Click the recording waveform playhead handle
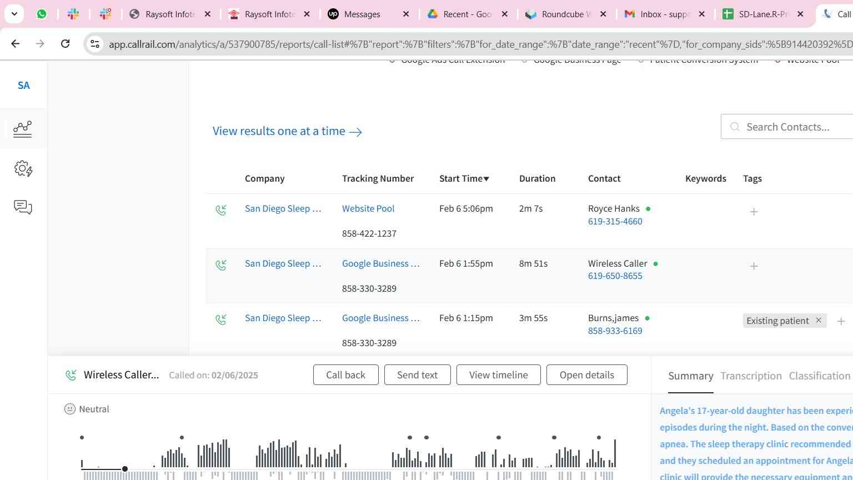The width and height of the screenshot is (853, 480). click(125, 469)
